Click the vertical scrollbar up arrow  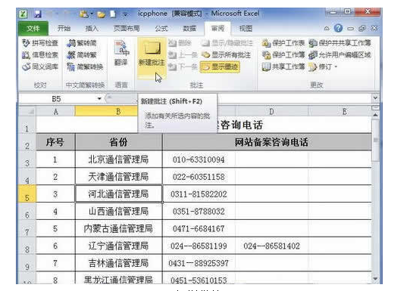tap(375, 114)
